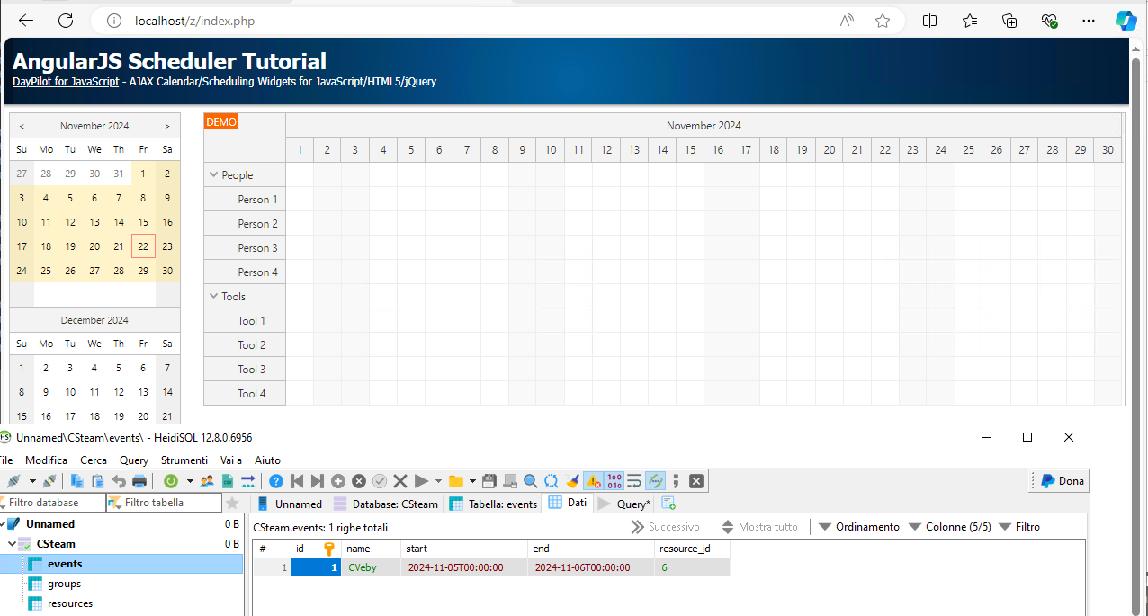Click the Copy icon in HeidiSQL toolbar

click(77, 481)
